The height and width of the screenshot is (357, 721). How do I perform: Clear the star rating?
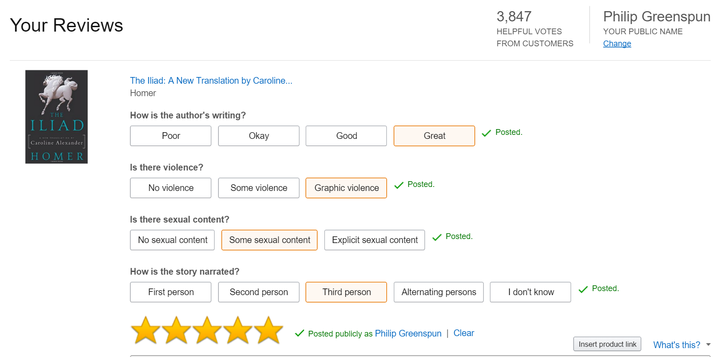[x=464, y=333]
